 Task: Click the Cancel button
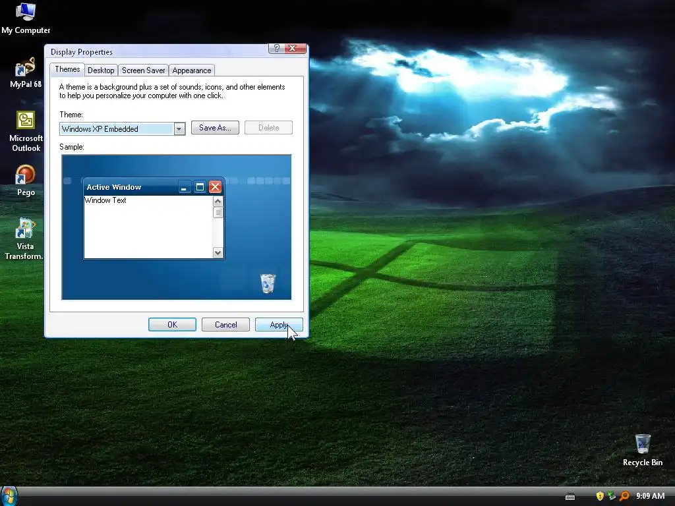pos(225,324)
